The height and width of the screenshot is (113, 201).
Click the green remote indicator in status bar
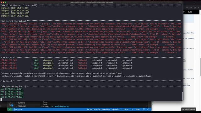10,110
